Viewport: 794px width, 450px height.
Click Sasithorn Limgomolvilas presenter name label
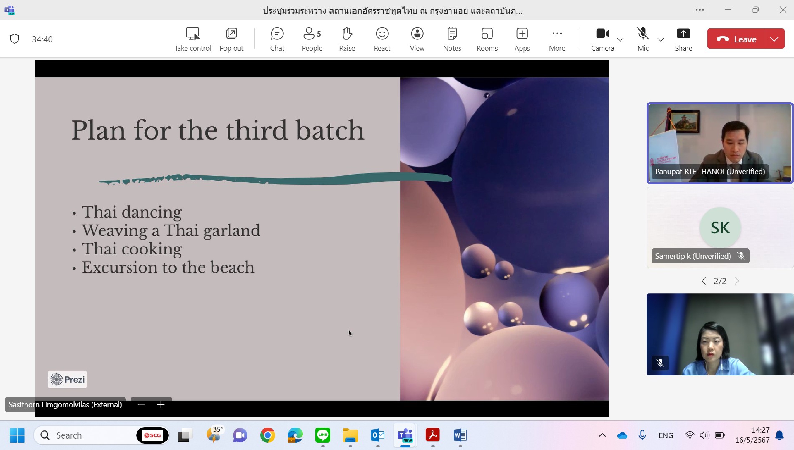(65, 404)
